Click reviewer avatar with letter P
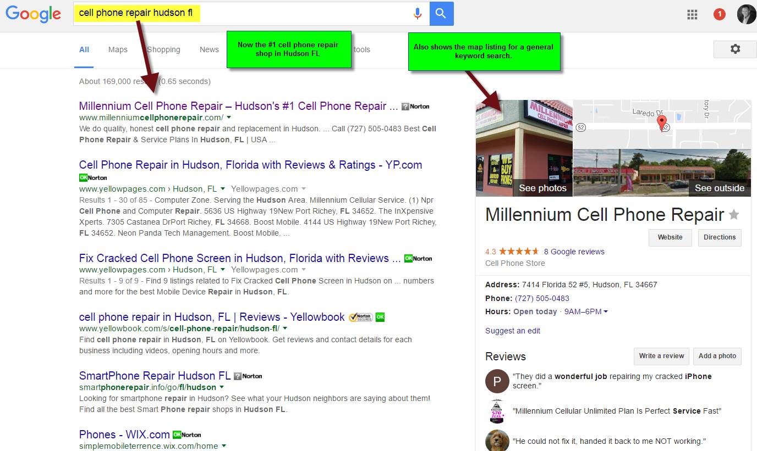The image size is (757, 451). pos(497,381)
